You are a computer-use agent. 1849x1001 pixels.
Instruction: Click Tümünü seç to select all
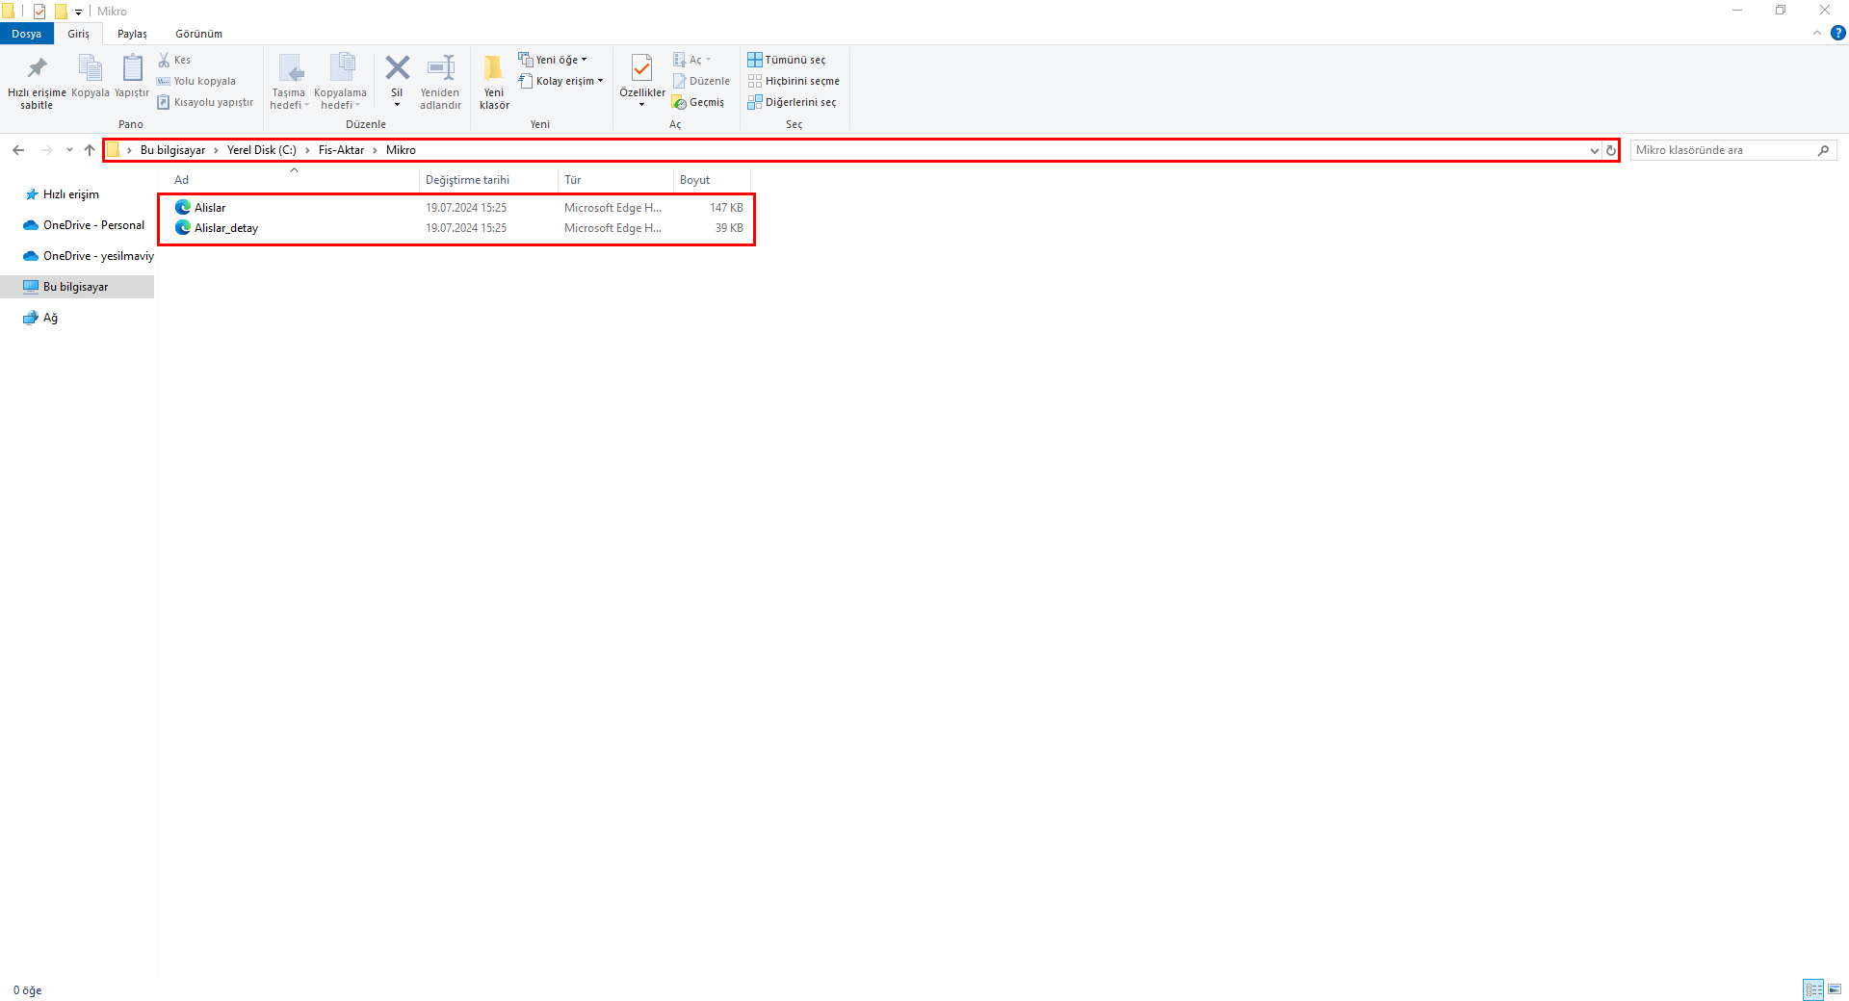tap(787, 60)
